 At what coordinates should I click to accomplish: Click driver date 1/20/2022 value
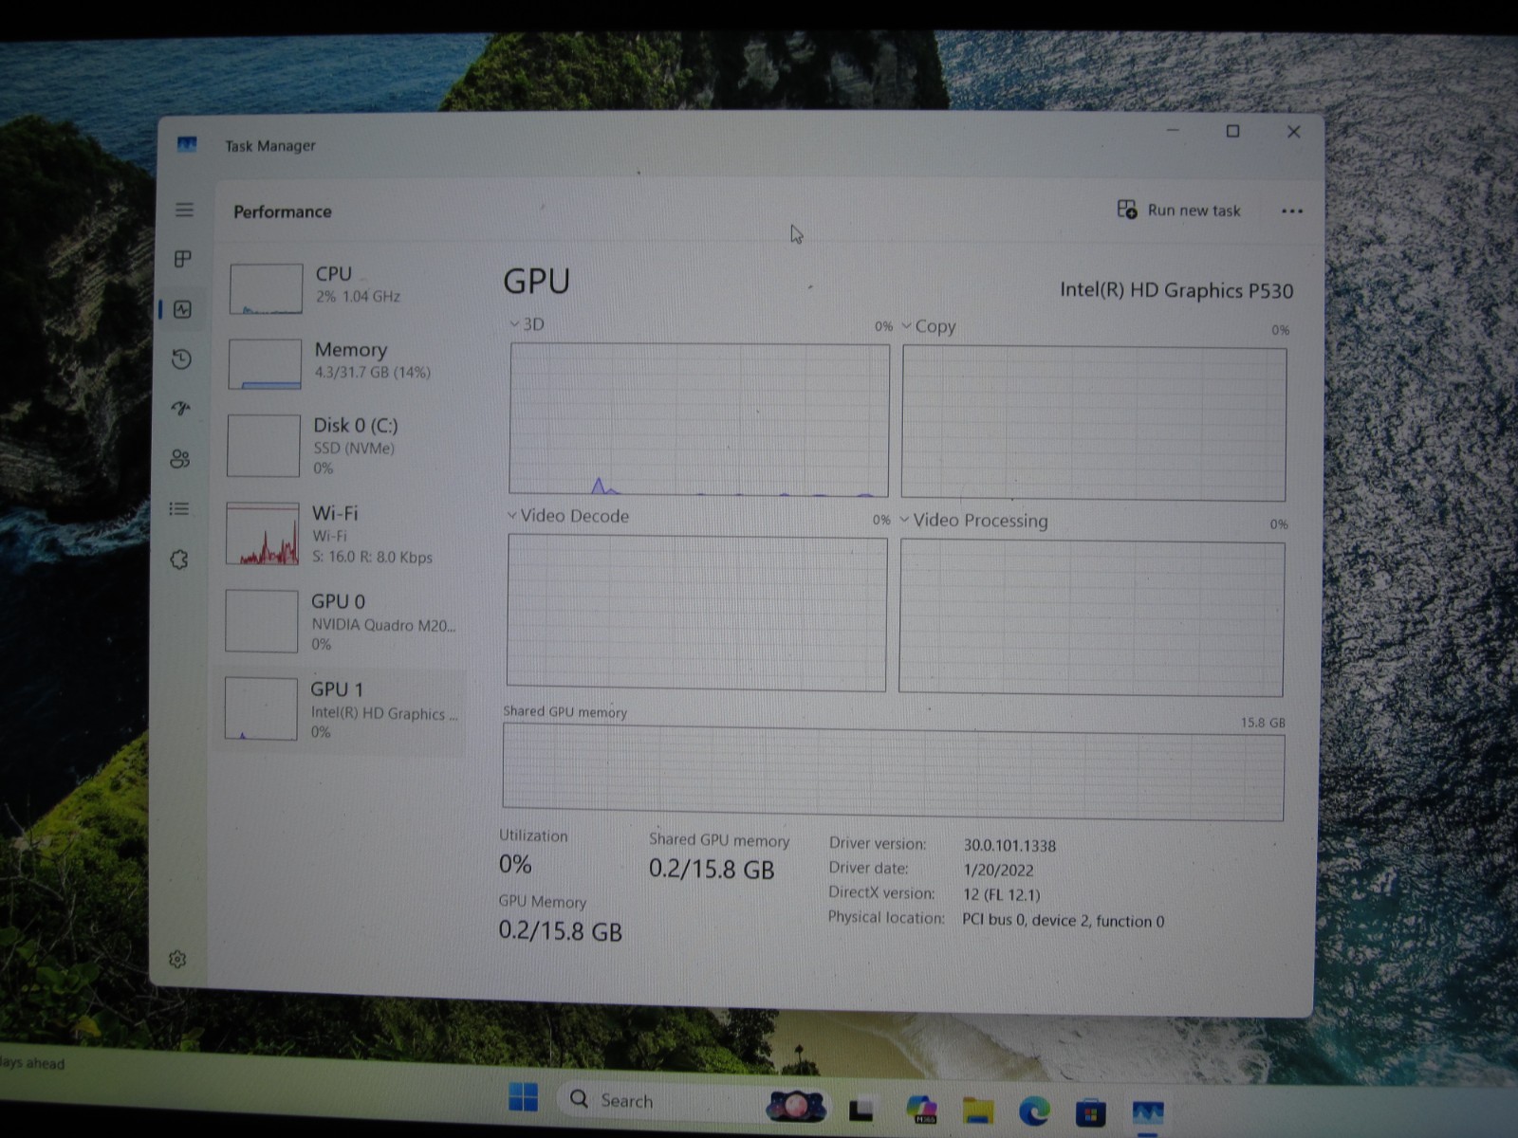point(998,870)
